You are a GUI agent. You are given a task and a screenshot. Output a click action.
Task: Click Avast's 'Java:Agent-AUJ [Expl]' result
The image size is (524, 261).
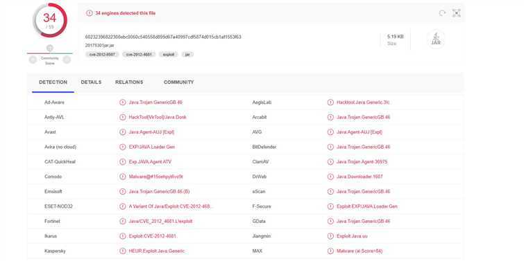coord(151,132)
